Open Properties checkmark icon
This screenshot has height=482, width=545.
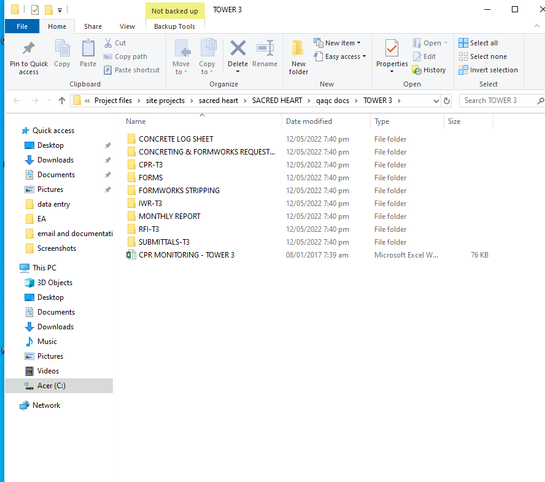click(x=392, y=48)
